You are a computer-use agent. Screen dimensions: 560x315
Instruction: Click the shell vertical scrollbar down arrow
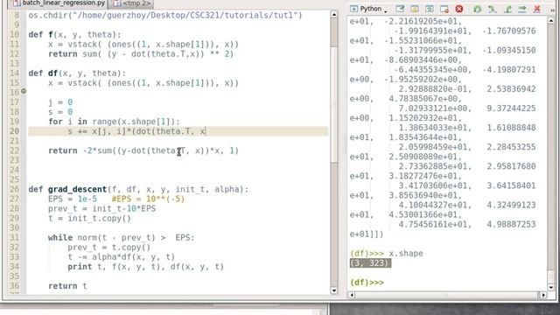pyautogui.click(x=550, y=287)
